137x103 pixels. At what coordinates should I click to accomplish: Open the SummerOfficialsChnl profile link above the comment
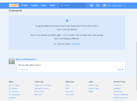pyautogui.click(x=26, y=60)
